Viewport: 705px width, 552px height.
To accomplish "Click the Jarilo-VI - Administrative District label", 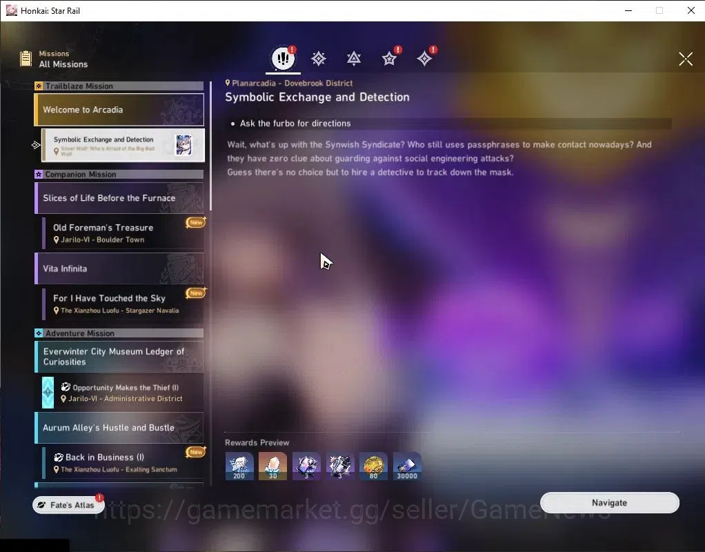I will (126, 399).
